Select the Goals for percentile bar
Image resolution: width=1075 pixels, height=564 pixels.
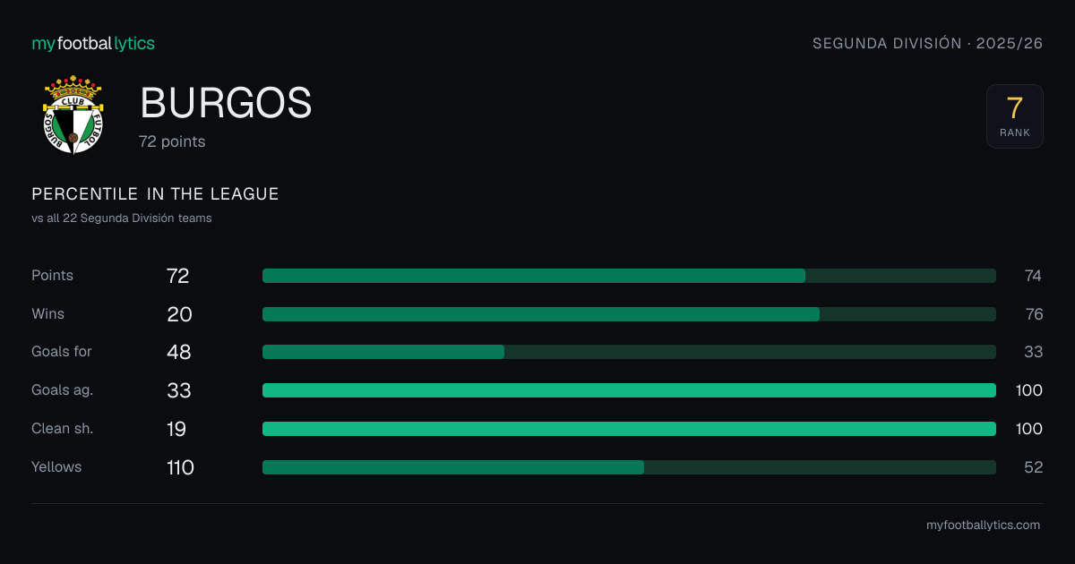[629, 352]
